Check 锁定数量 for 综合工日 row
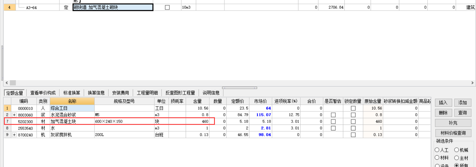The height and width of the screenshot is (167, 476). pos(353,108)
